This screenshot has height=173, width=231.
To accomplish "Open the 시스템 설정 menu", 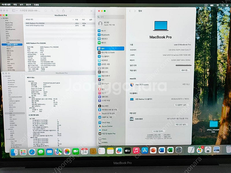I will 6,5.
